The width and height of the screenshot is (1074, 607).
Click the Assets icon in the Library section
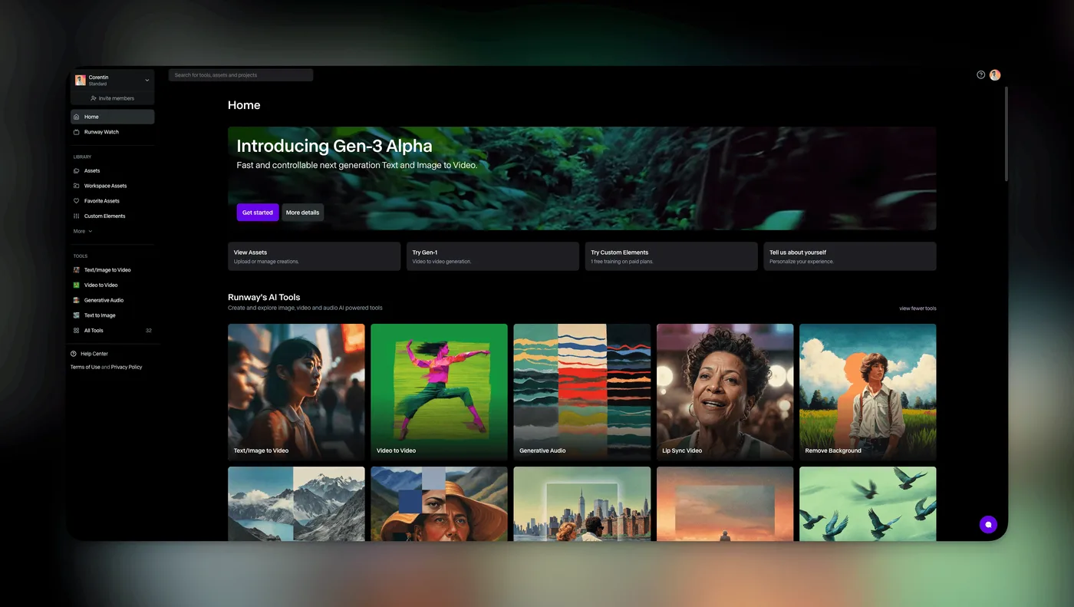pos(76,170)
